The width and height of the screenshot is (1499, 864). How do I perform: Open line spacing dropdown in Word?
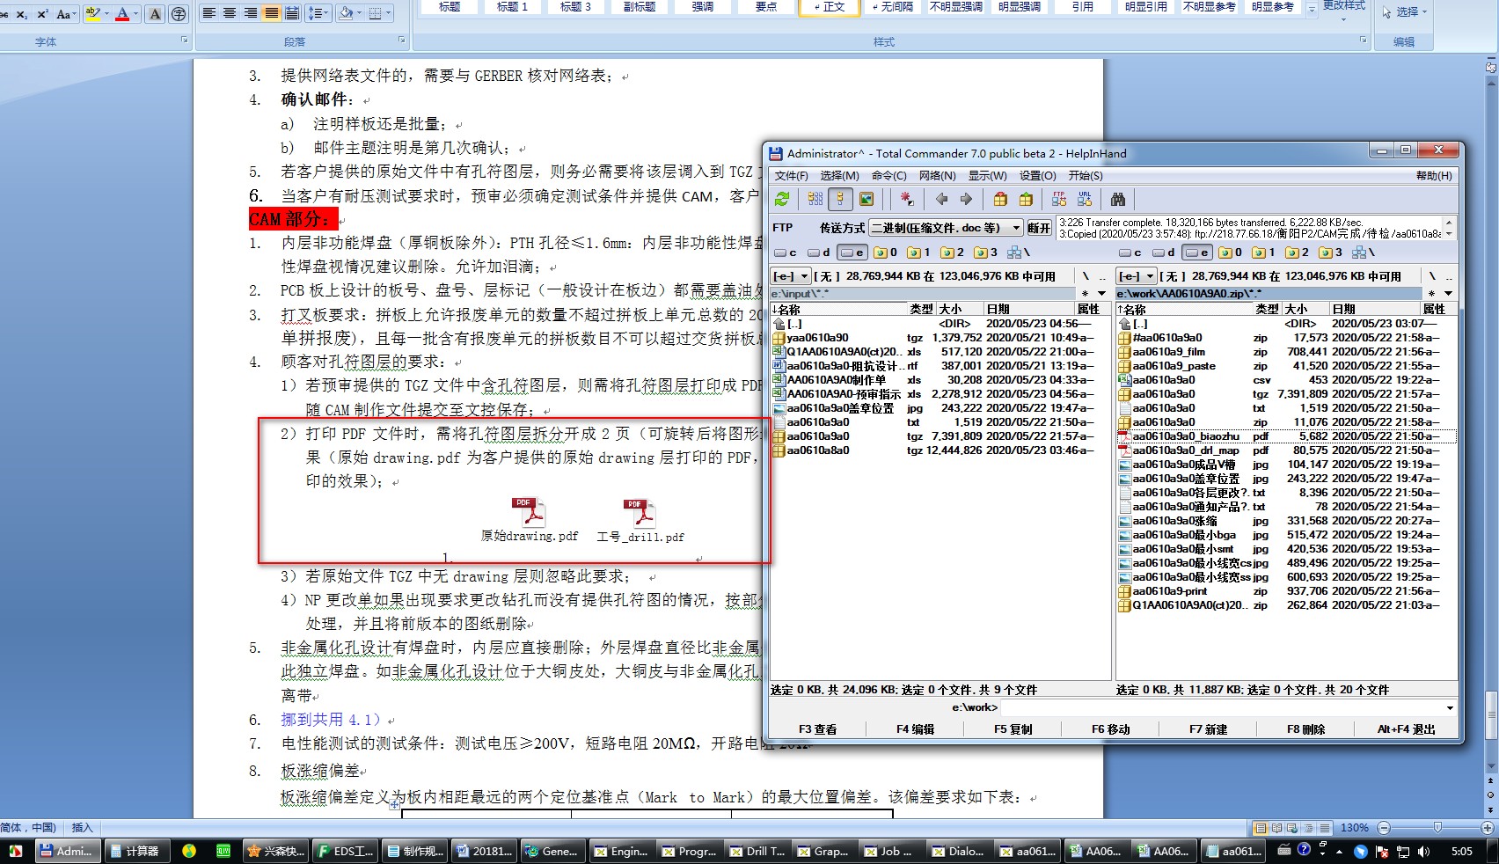(x=318, y=13)
